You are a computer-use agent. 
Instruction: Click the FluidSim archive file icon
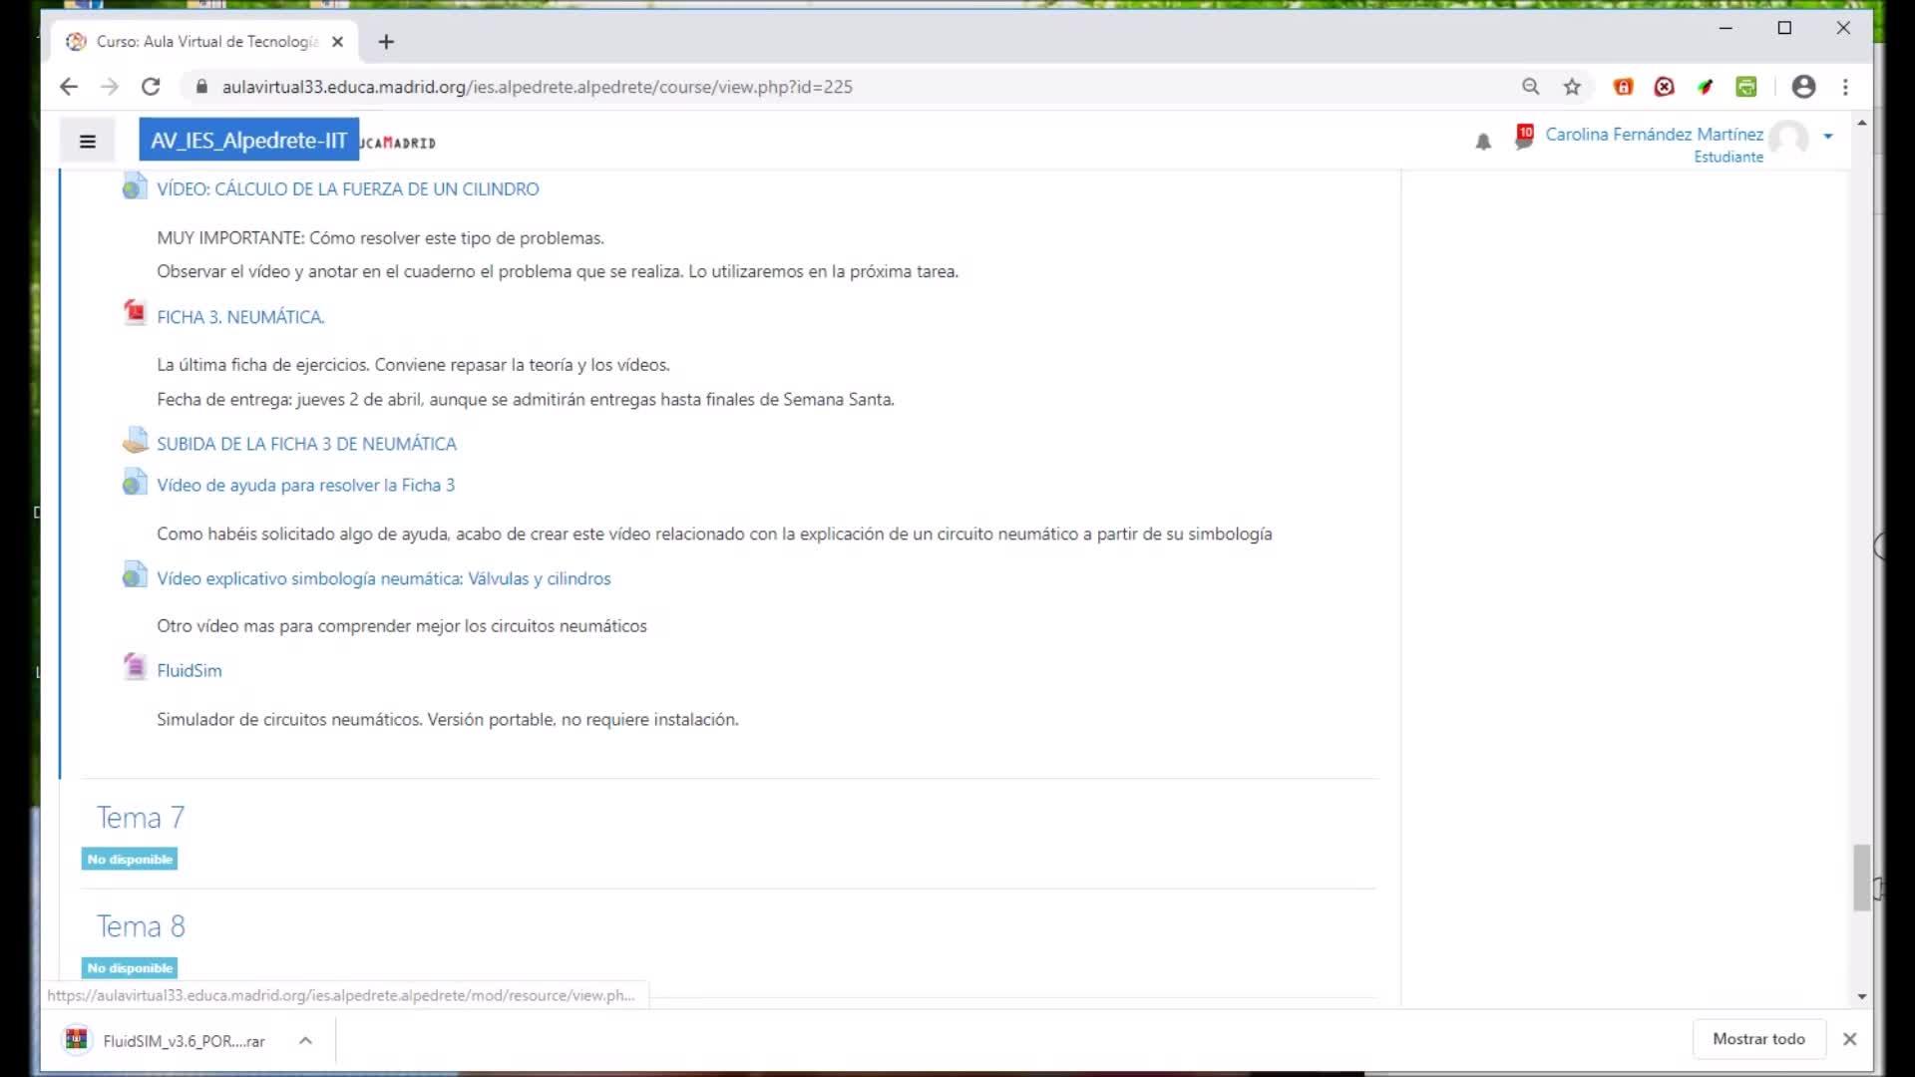tap(135, 666)
